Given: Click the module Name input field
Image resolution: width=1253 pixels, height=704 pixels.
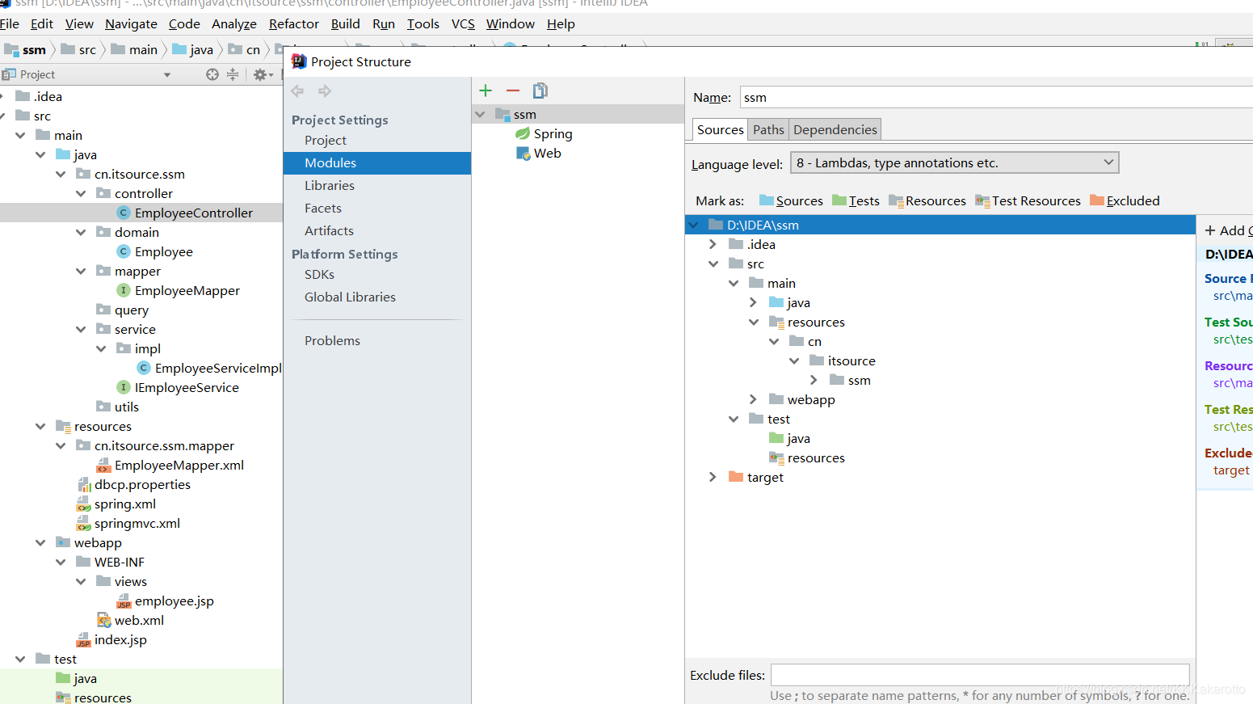Looking at the screenshot, I should point(995,97).
